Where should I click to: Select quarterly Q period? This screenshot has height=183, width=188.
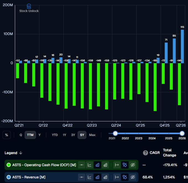21,135
